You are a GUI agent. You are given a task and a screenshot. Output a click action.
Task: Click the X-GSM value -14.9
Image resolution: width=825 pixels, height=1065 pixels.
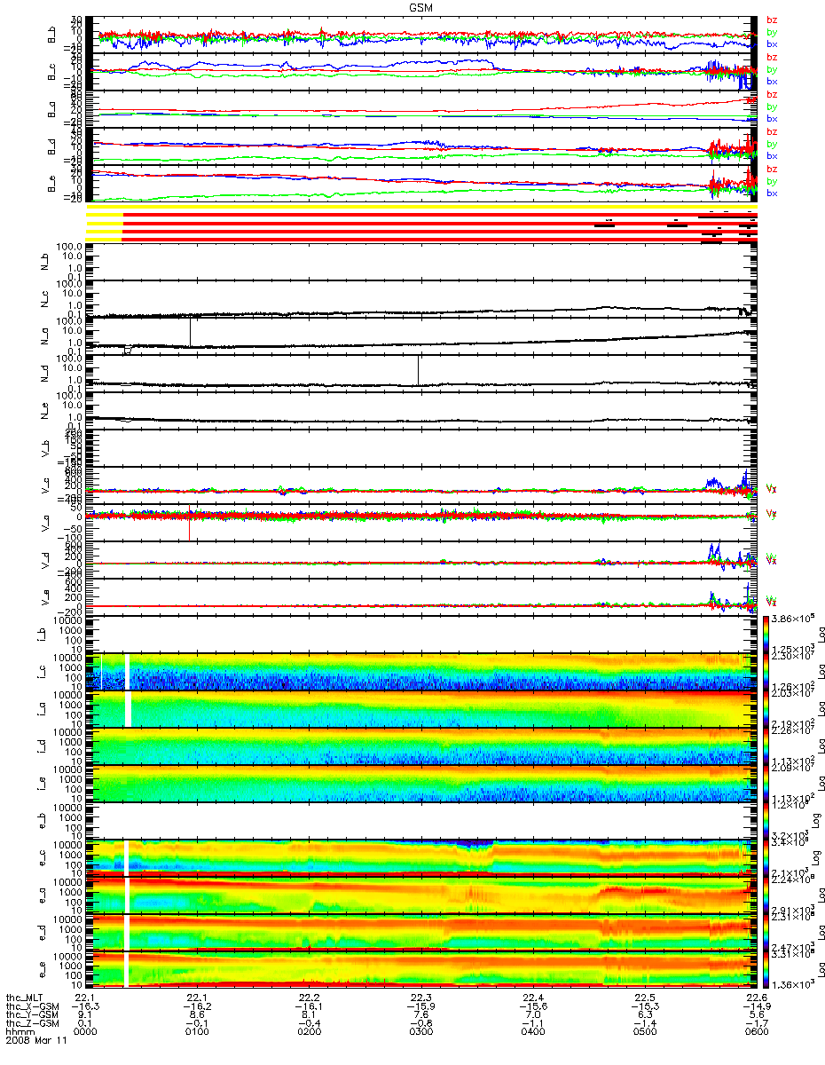click(756, 1006)
